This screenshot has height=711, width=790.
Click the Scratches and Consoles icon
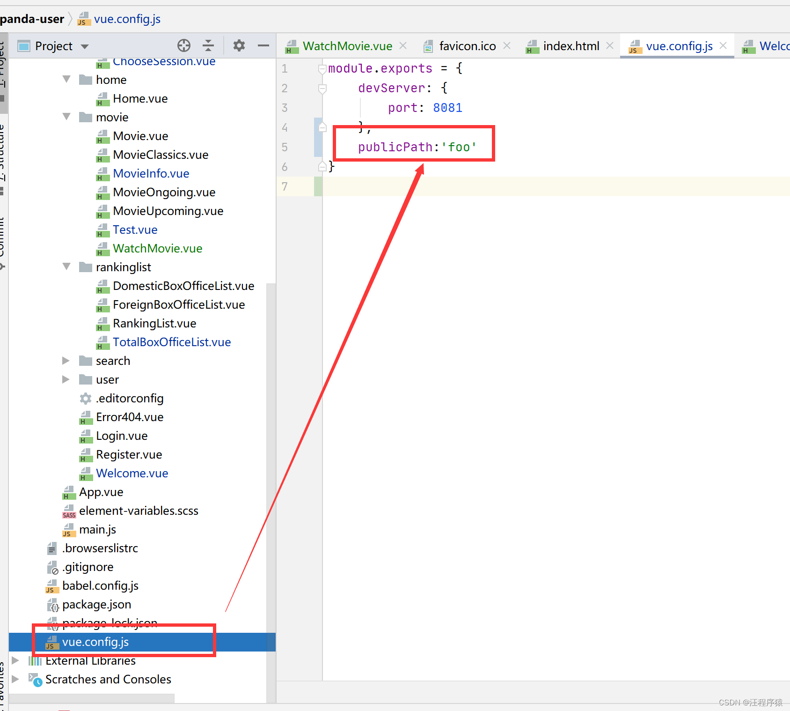pyautogui.click(x=35, y=680)
